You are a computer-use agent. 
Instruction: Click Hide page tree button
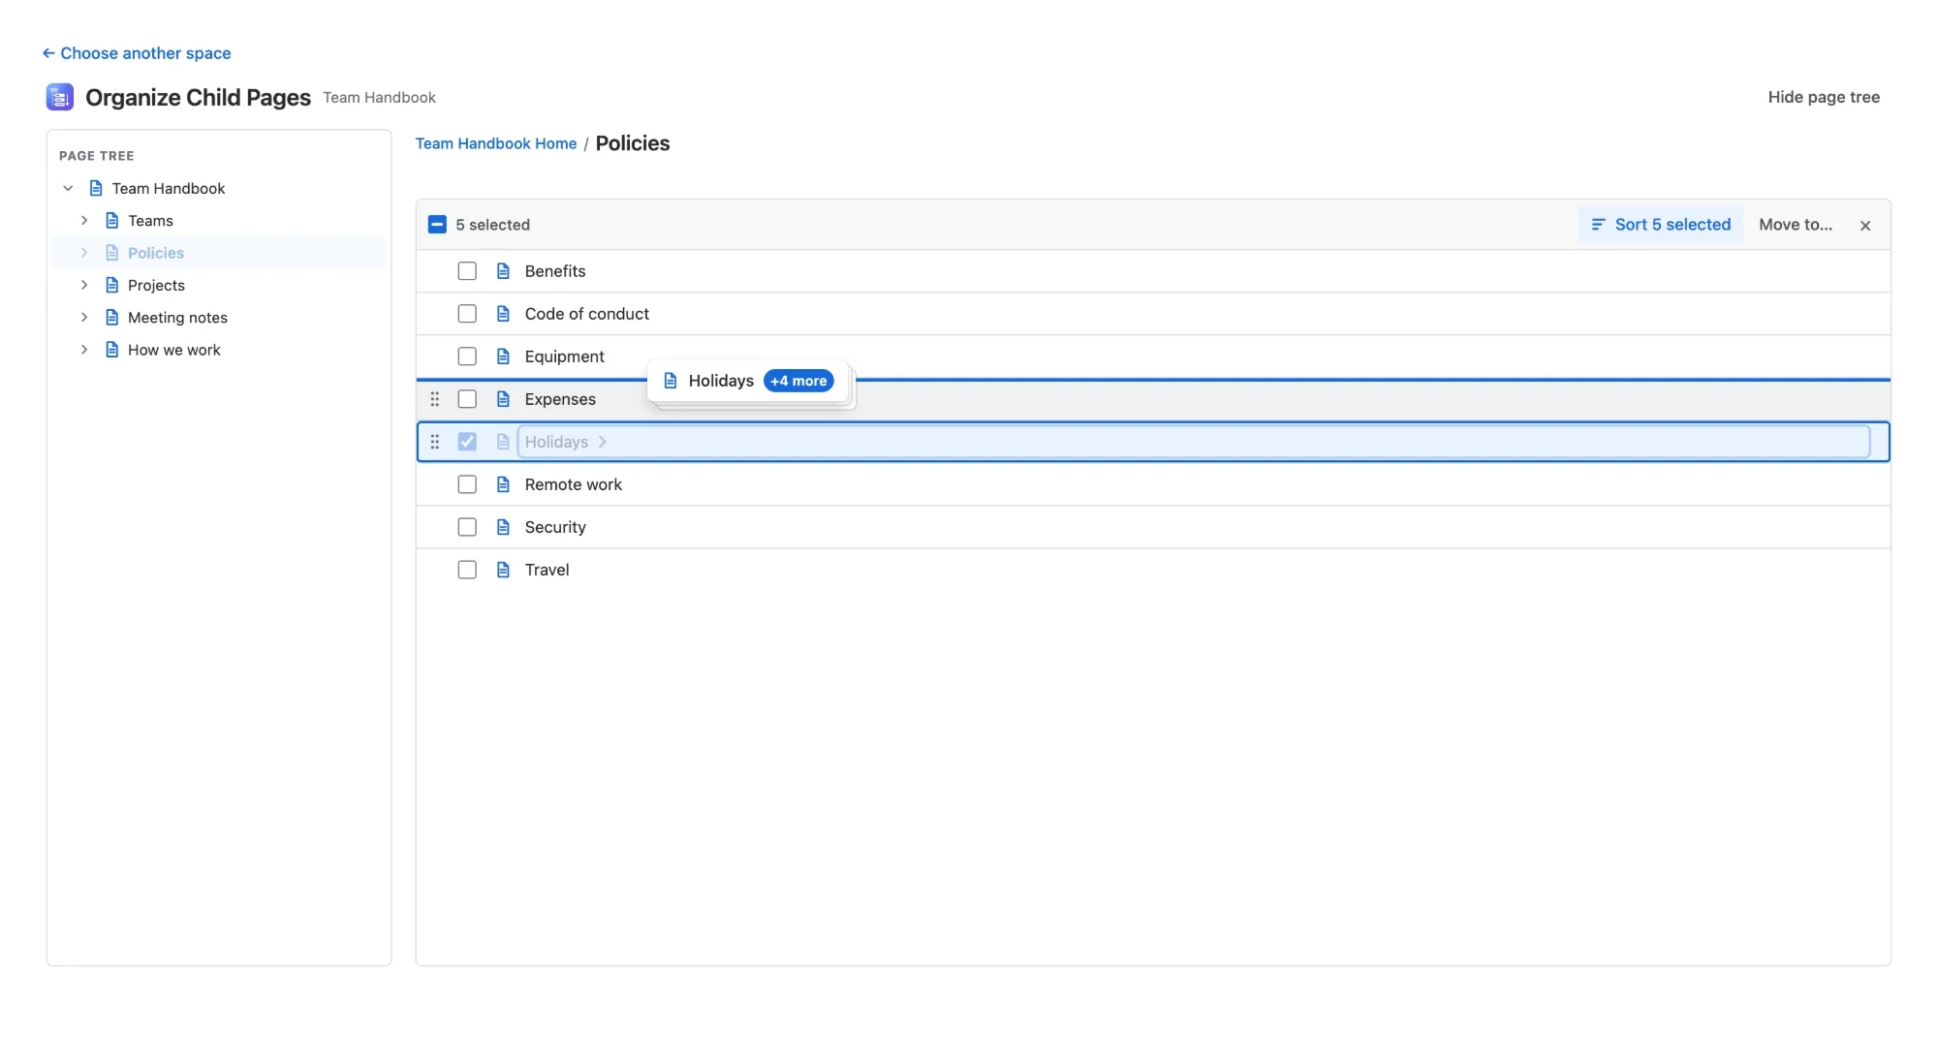tap(1824, 97)
